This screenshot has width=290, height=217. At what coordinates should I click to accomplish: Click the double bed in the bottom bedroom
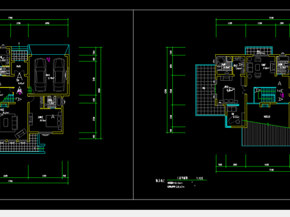tap(53, 121)
